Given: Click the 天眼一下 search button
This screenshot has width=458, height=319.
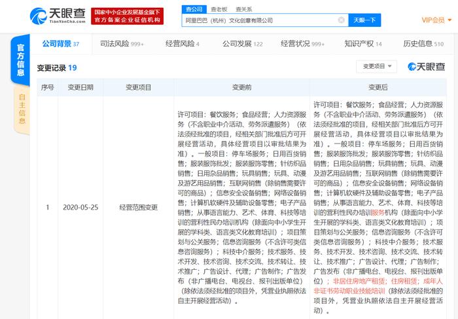Looking at the screenshot, I should [364, 20].
